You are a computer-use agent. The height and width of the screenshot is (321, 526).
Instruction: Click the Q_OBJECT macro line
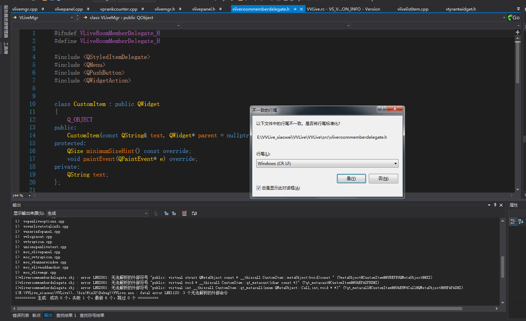[x=80, y=120]
